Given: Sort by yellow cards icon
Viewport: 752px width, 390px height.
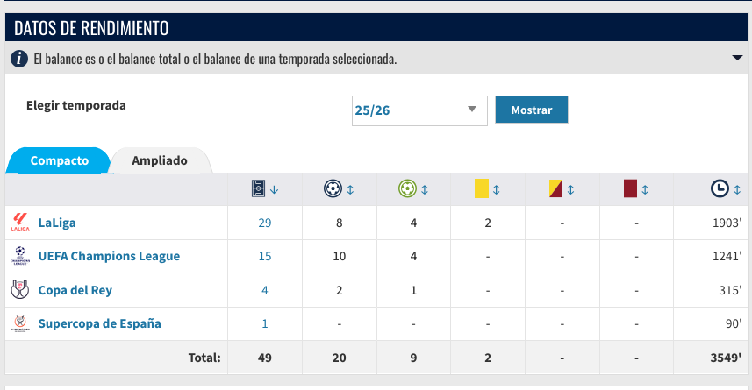Looking at the screenshot, I should click(x=482, y=188).
